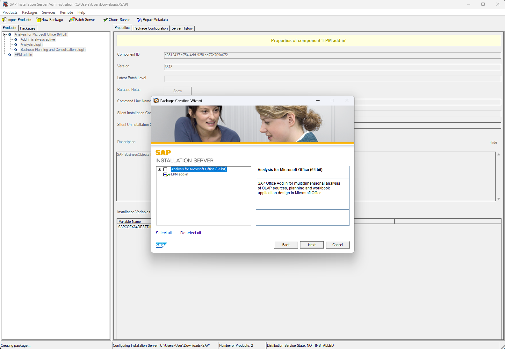Cancel the Package Creation Wizard

(x=338, y=245)
